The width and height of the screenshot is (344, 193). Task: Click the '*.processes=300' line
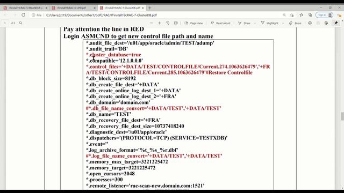[x=104, y=180]
